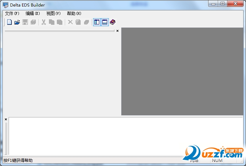Click the greyed-out properties sheet toolbar icon
The height and width of the screenshot is (166, 246).
tap(78, 22)
